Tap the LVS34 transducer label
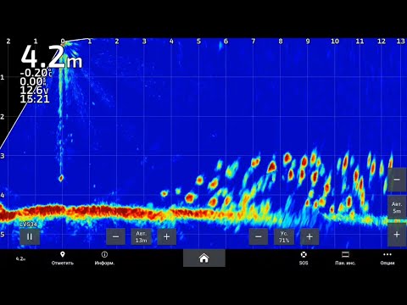This screenshot has width=407, height=305. (28, 225)
